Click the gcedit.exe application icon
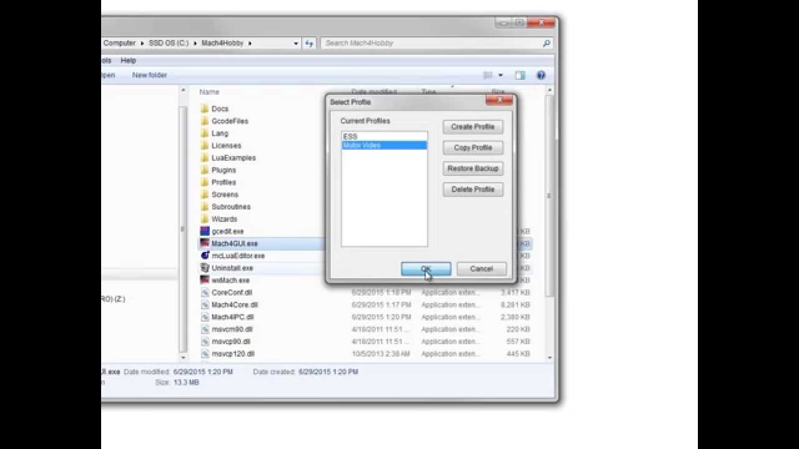The width and height of the screenshot is (799, 449). click(204, 231)
